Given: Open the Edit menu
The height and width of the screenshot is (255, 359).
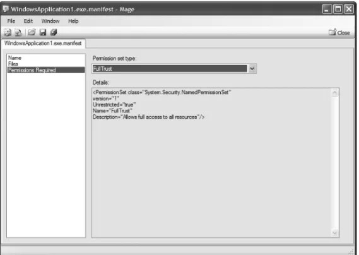Looking at the screenshot, I should (28, 21).
